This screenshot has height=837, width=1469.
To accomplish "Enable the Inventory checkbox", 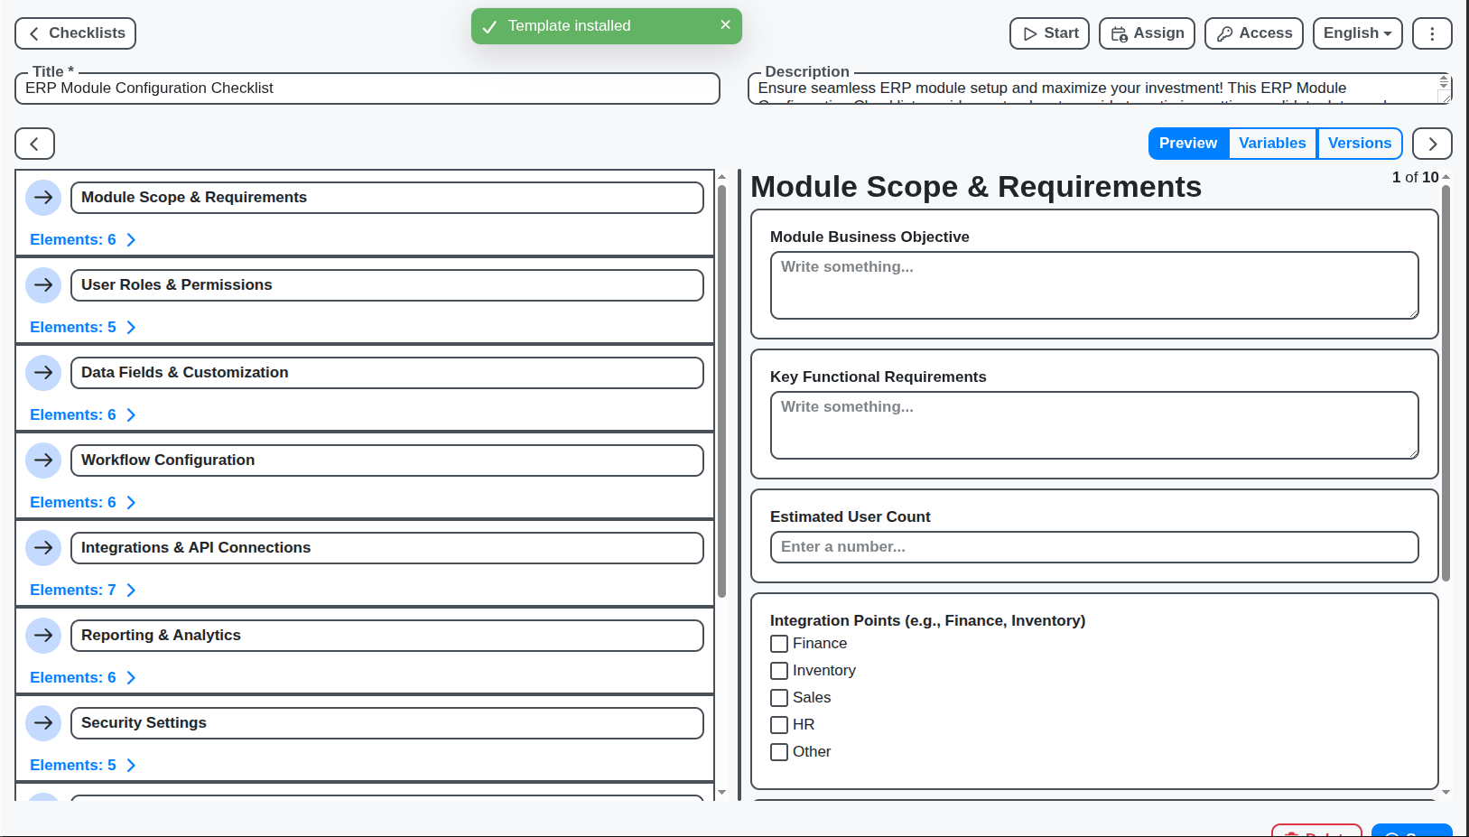I will click(x=778, y=670).
